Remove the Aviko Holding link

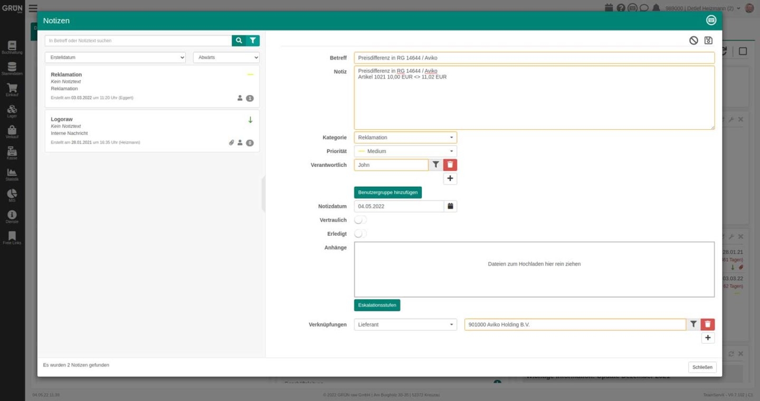(x=708, y=324)
